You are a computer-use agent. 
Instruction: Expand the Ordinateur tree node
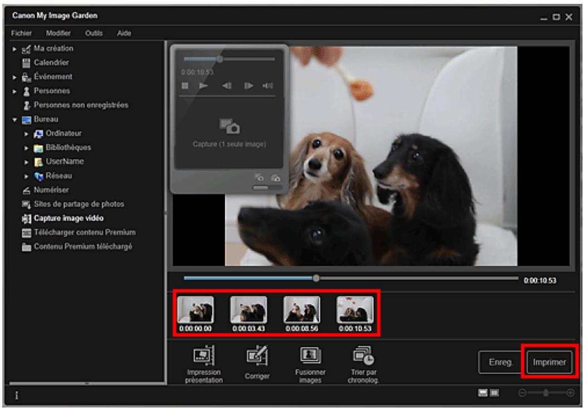26,133
